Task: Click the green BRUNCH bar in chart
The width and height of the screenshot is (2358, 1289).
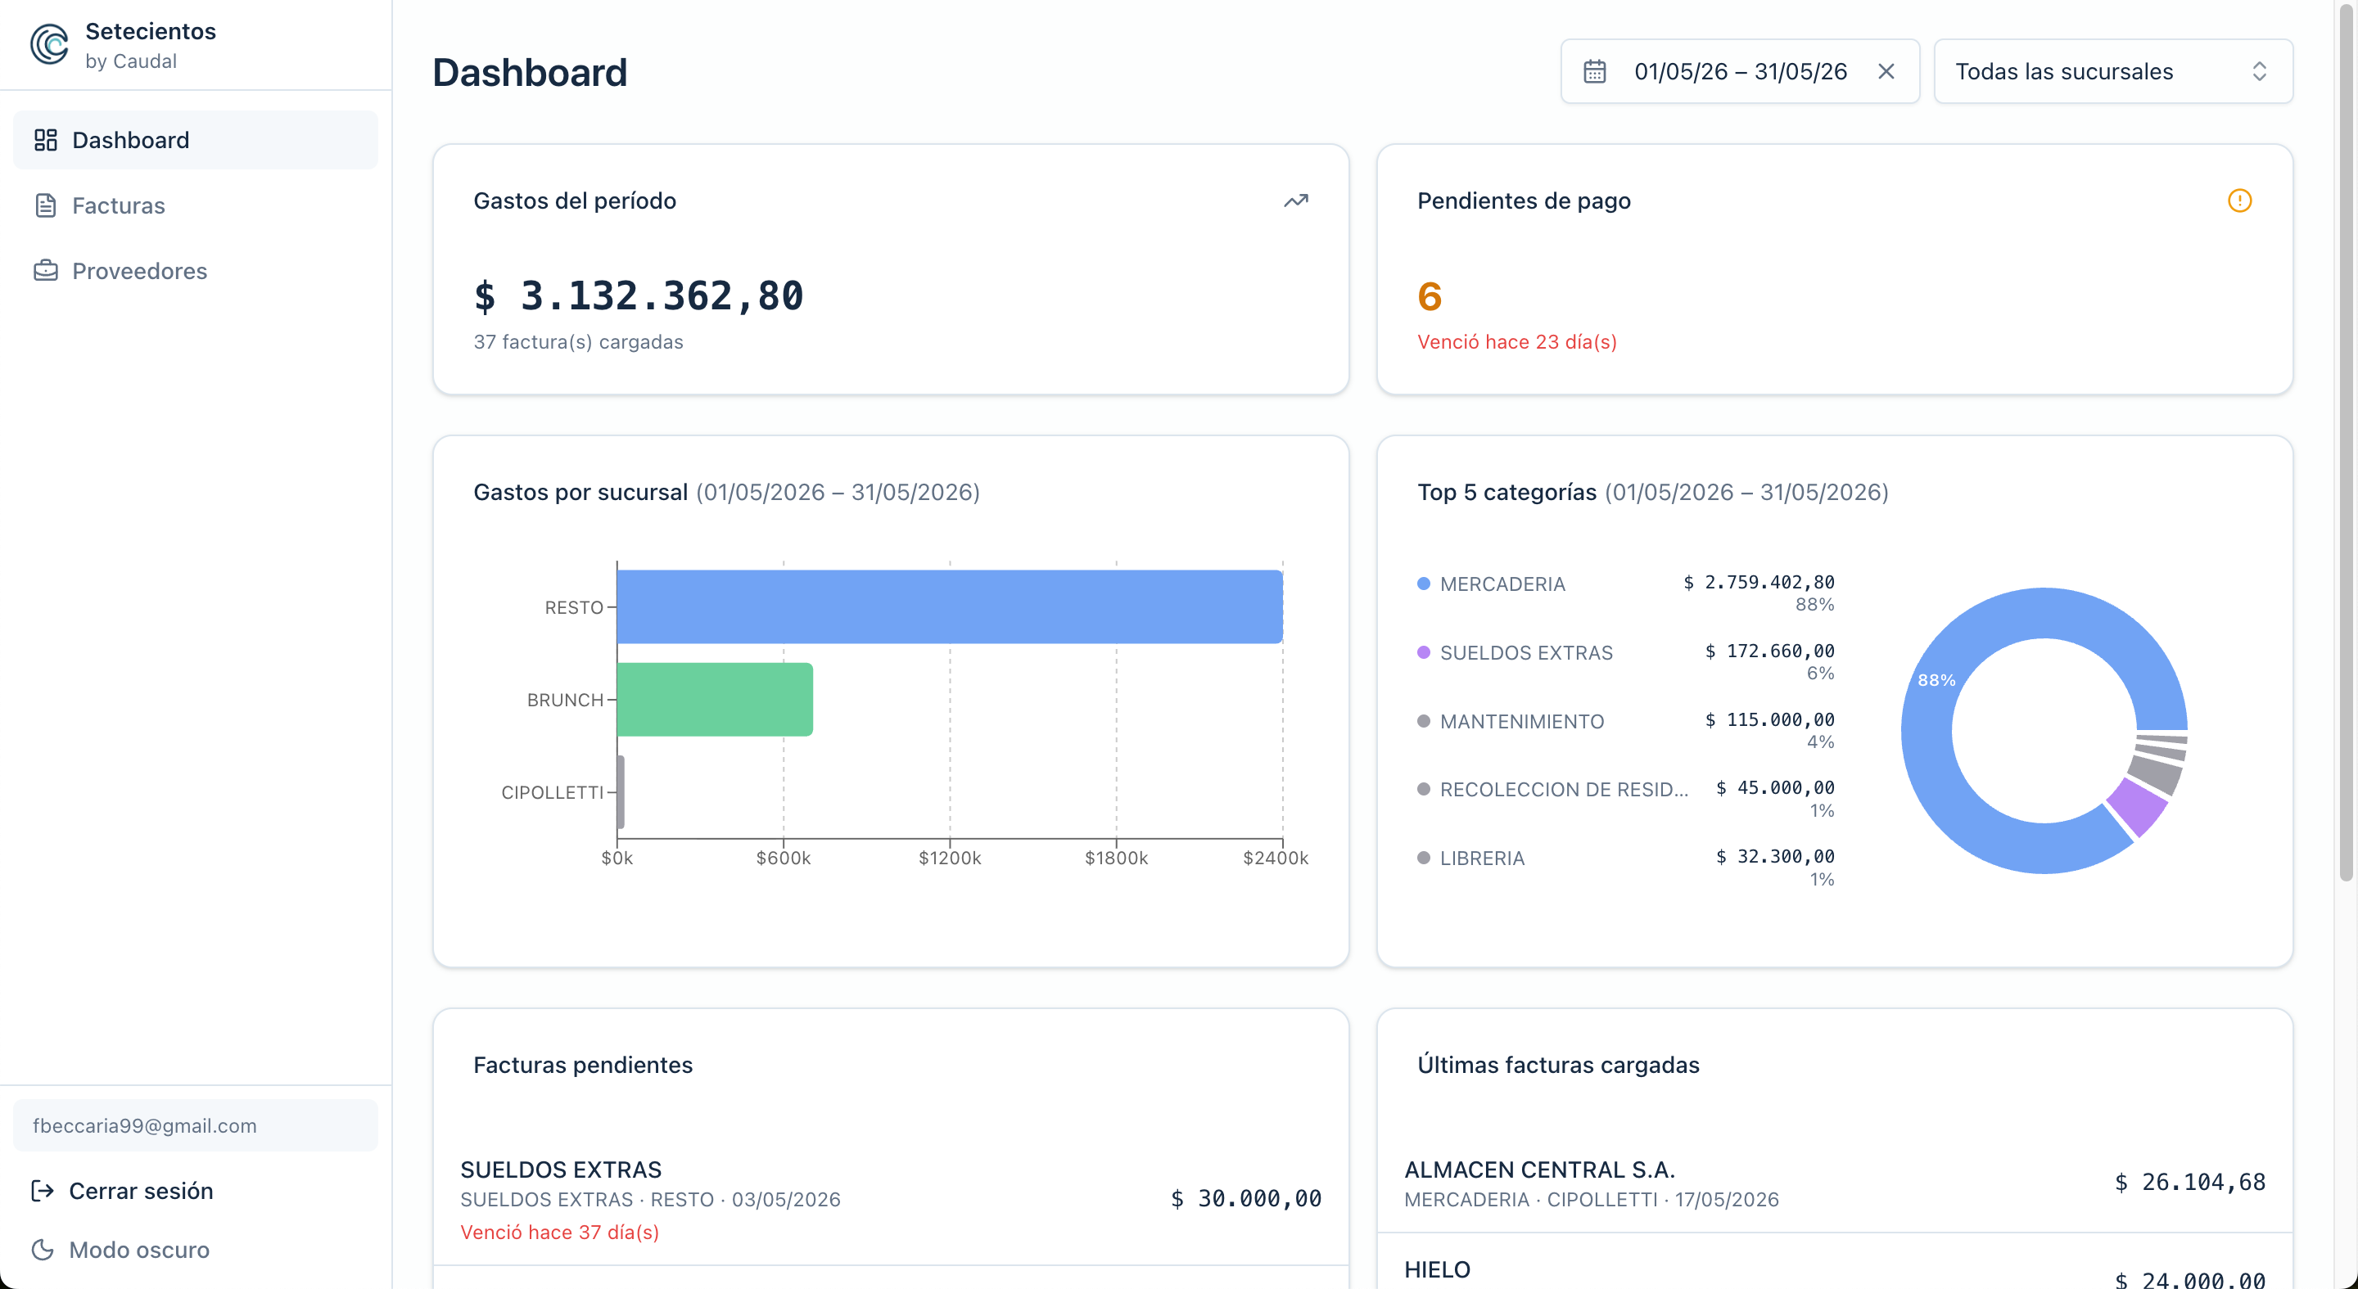Action: point(715,699)
